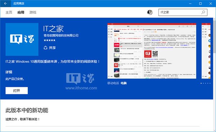Switch screenshots to 移动电话
The width and height of the screenshot is (216, 132).
(113, 83)
